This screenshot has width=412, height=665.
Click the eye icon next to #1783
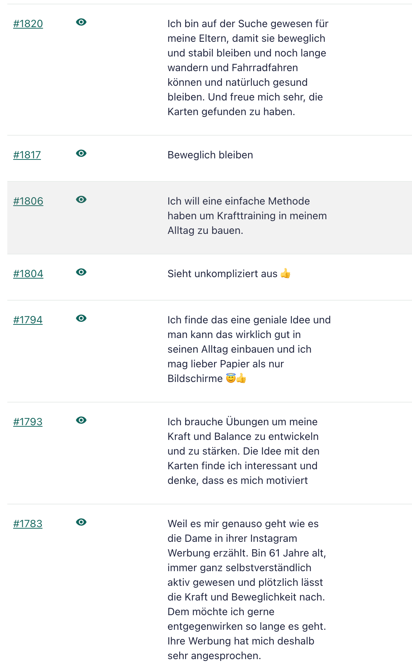(81, 522)
